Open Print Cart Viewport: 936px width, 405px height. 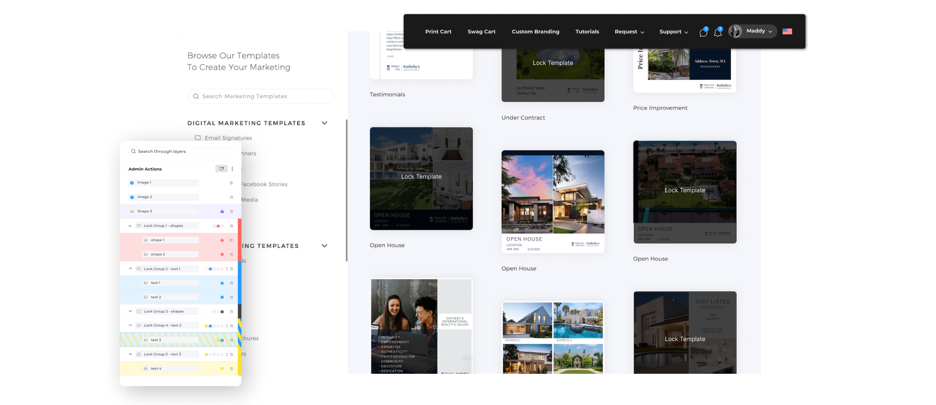[438, 32]
